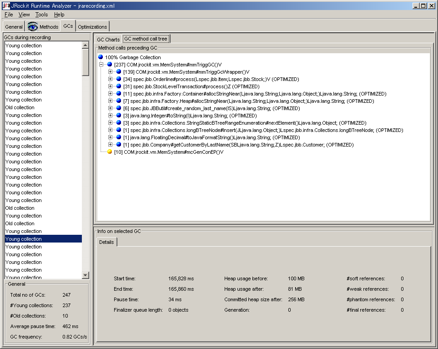Click blue ball icon of StringStaticBTreeRangeEnumeration#nextElement node

(119, 122)
